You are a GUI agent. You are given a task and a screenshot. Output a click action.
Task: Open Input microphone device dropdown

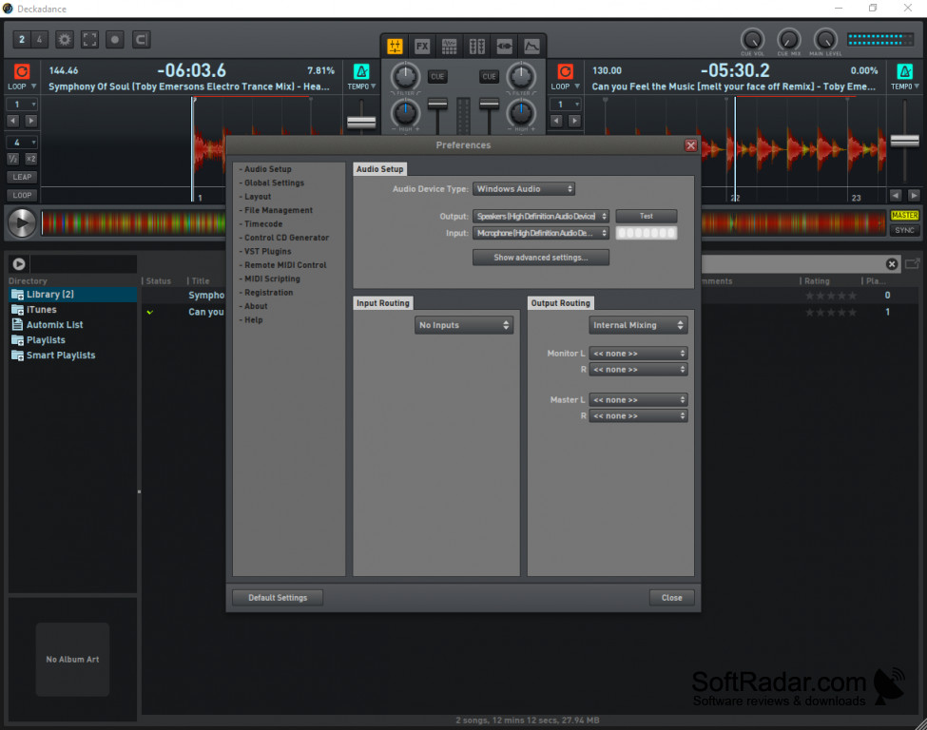click(x=541, y=233)
